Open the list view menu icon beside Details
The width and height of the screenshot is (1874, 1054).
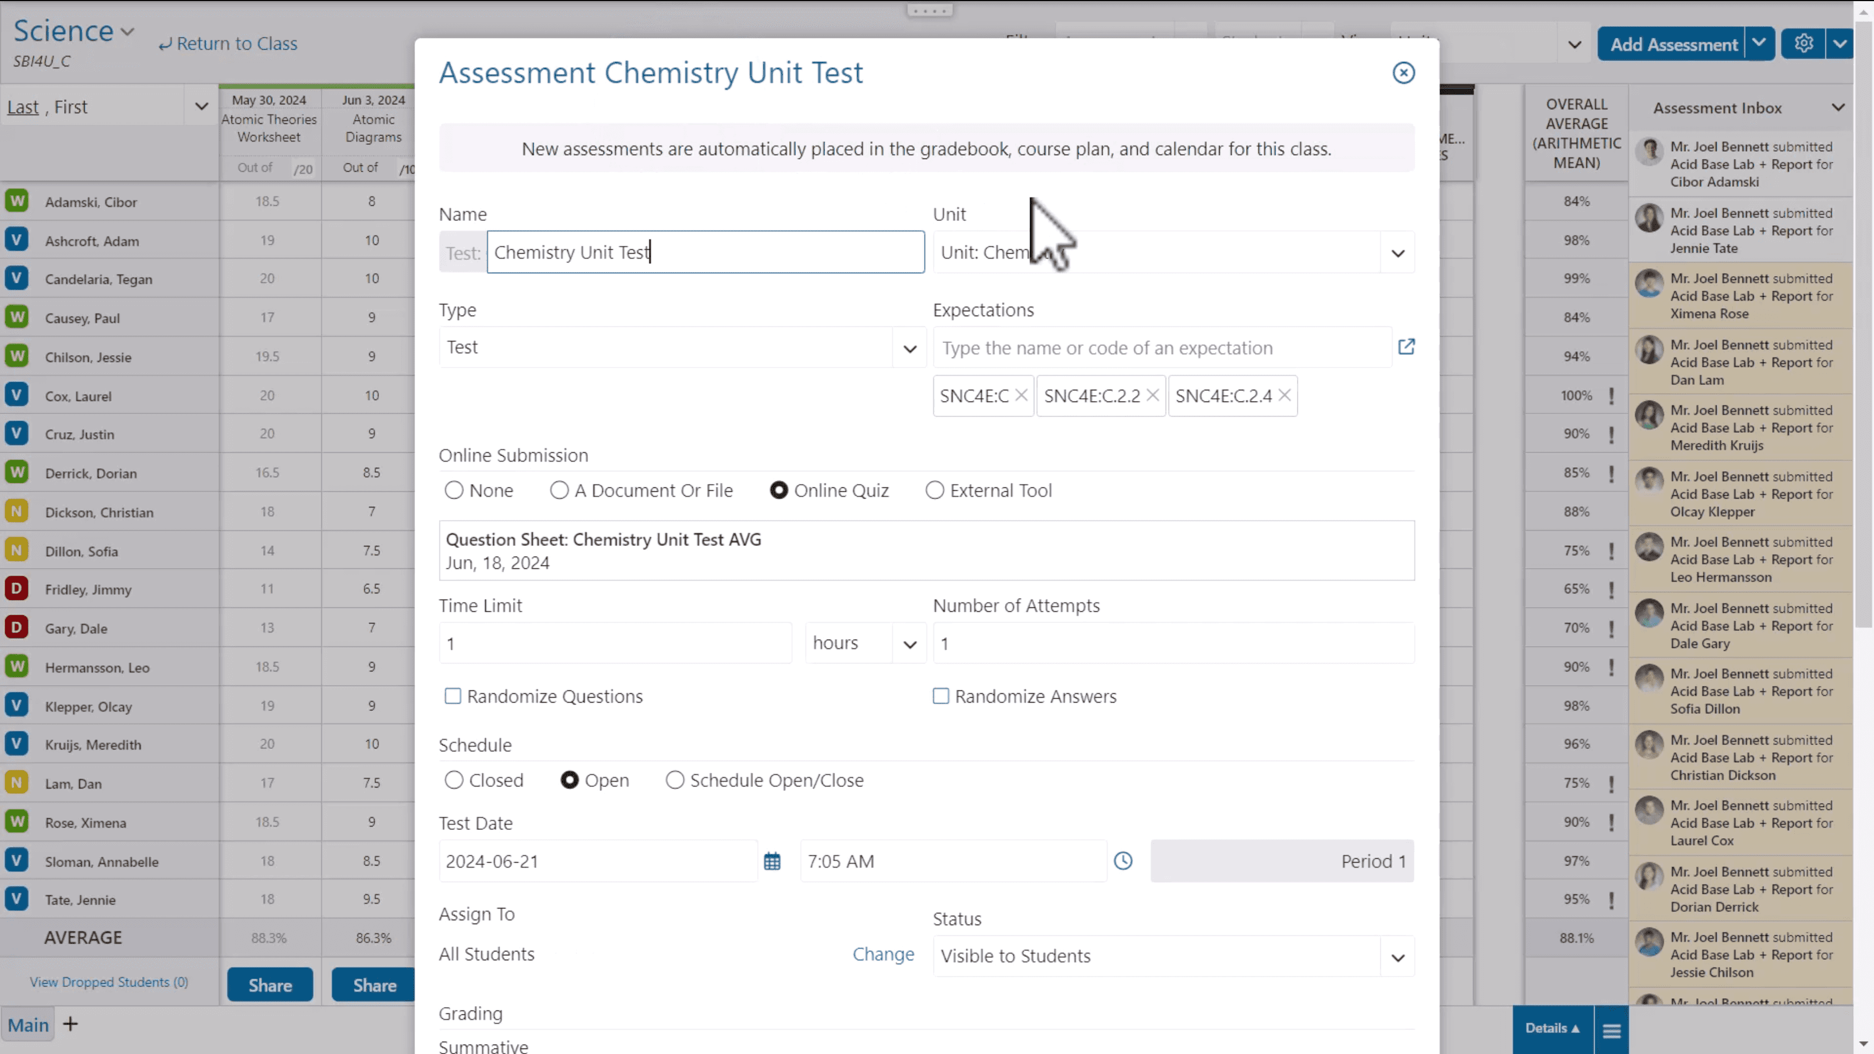(x=1611, y=1030)
